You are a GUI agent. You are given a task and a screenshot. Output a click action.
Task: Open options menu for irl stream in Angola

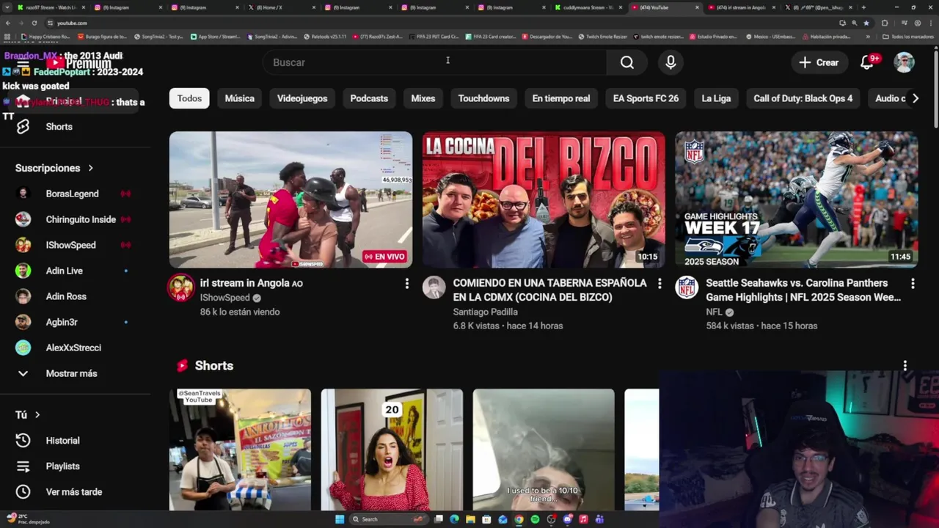coord(406,284)
